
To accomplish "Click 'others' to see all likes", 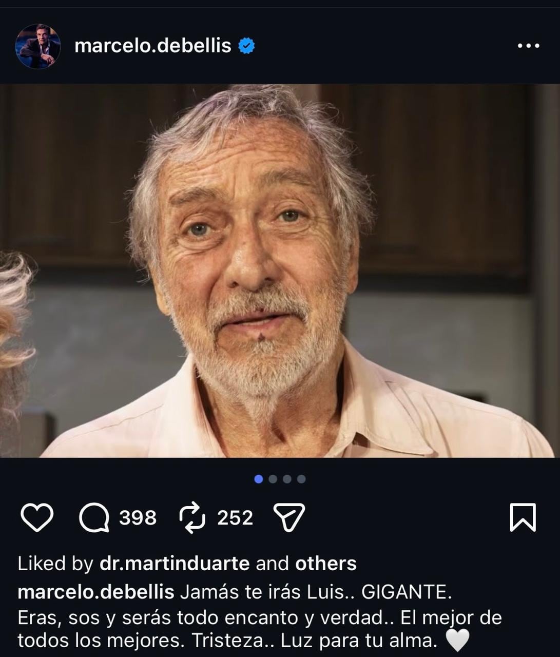I will (325, 564).
